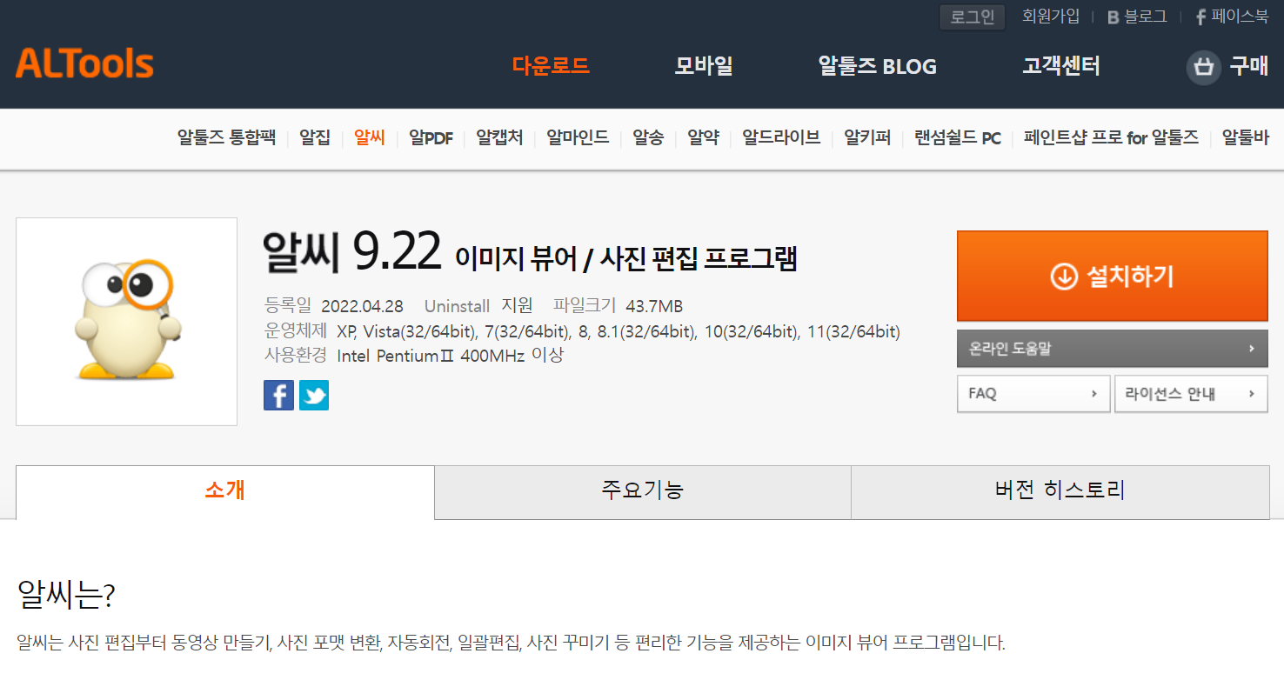Click the ALTools logo
The image size is (1284, 680).
(84, 63)
